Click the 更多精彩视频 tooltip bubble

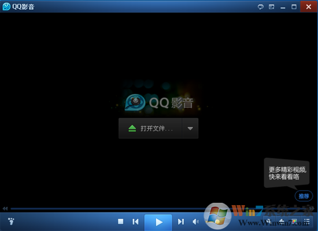287,173
